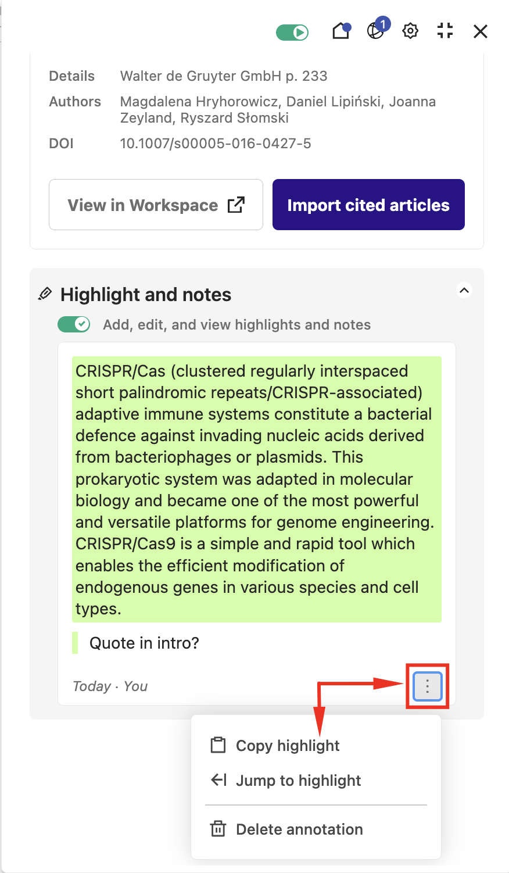
Task: Open the home icon with notification dot
Action: [342, 31]
